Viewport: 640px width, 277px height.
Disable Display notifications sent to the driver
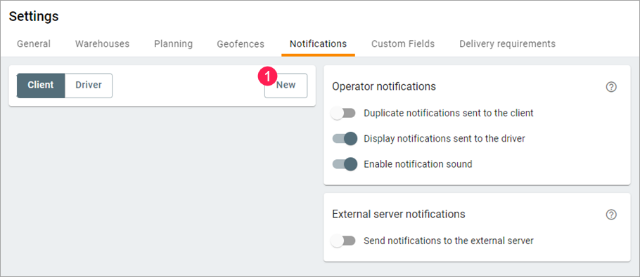click(x=345, y=139)
